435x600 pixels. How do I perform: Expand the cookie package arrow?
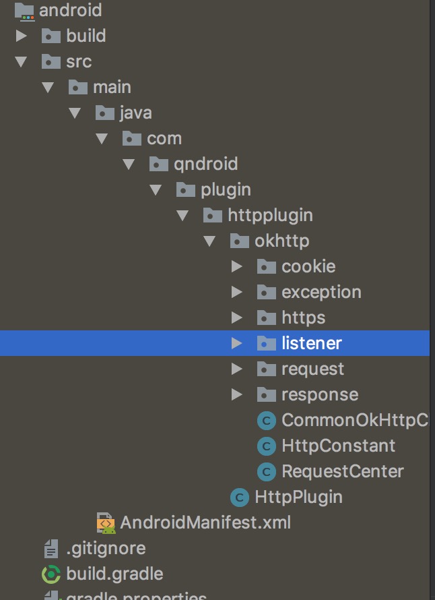pyautogui.click(x=236, y=267)
